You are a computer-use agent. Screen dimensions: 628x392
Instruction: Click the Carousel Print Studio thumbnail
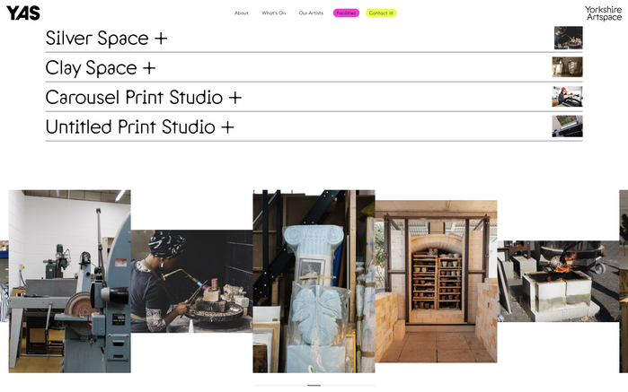(x=567, y=97)
